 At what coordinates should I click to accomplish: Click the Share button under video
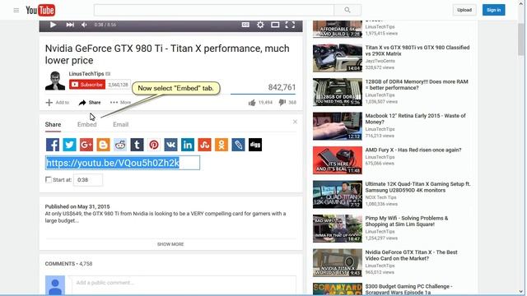click(90, 102)
